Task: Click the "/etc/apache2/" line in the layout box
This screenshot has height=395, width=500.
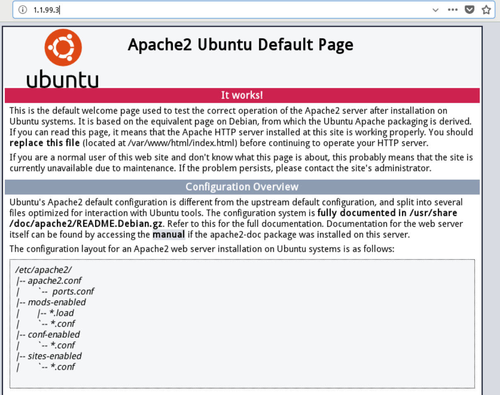Action: coord(44,270)
